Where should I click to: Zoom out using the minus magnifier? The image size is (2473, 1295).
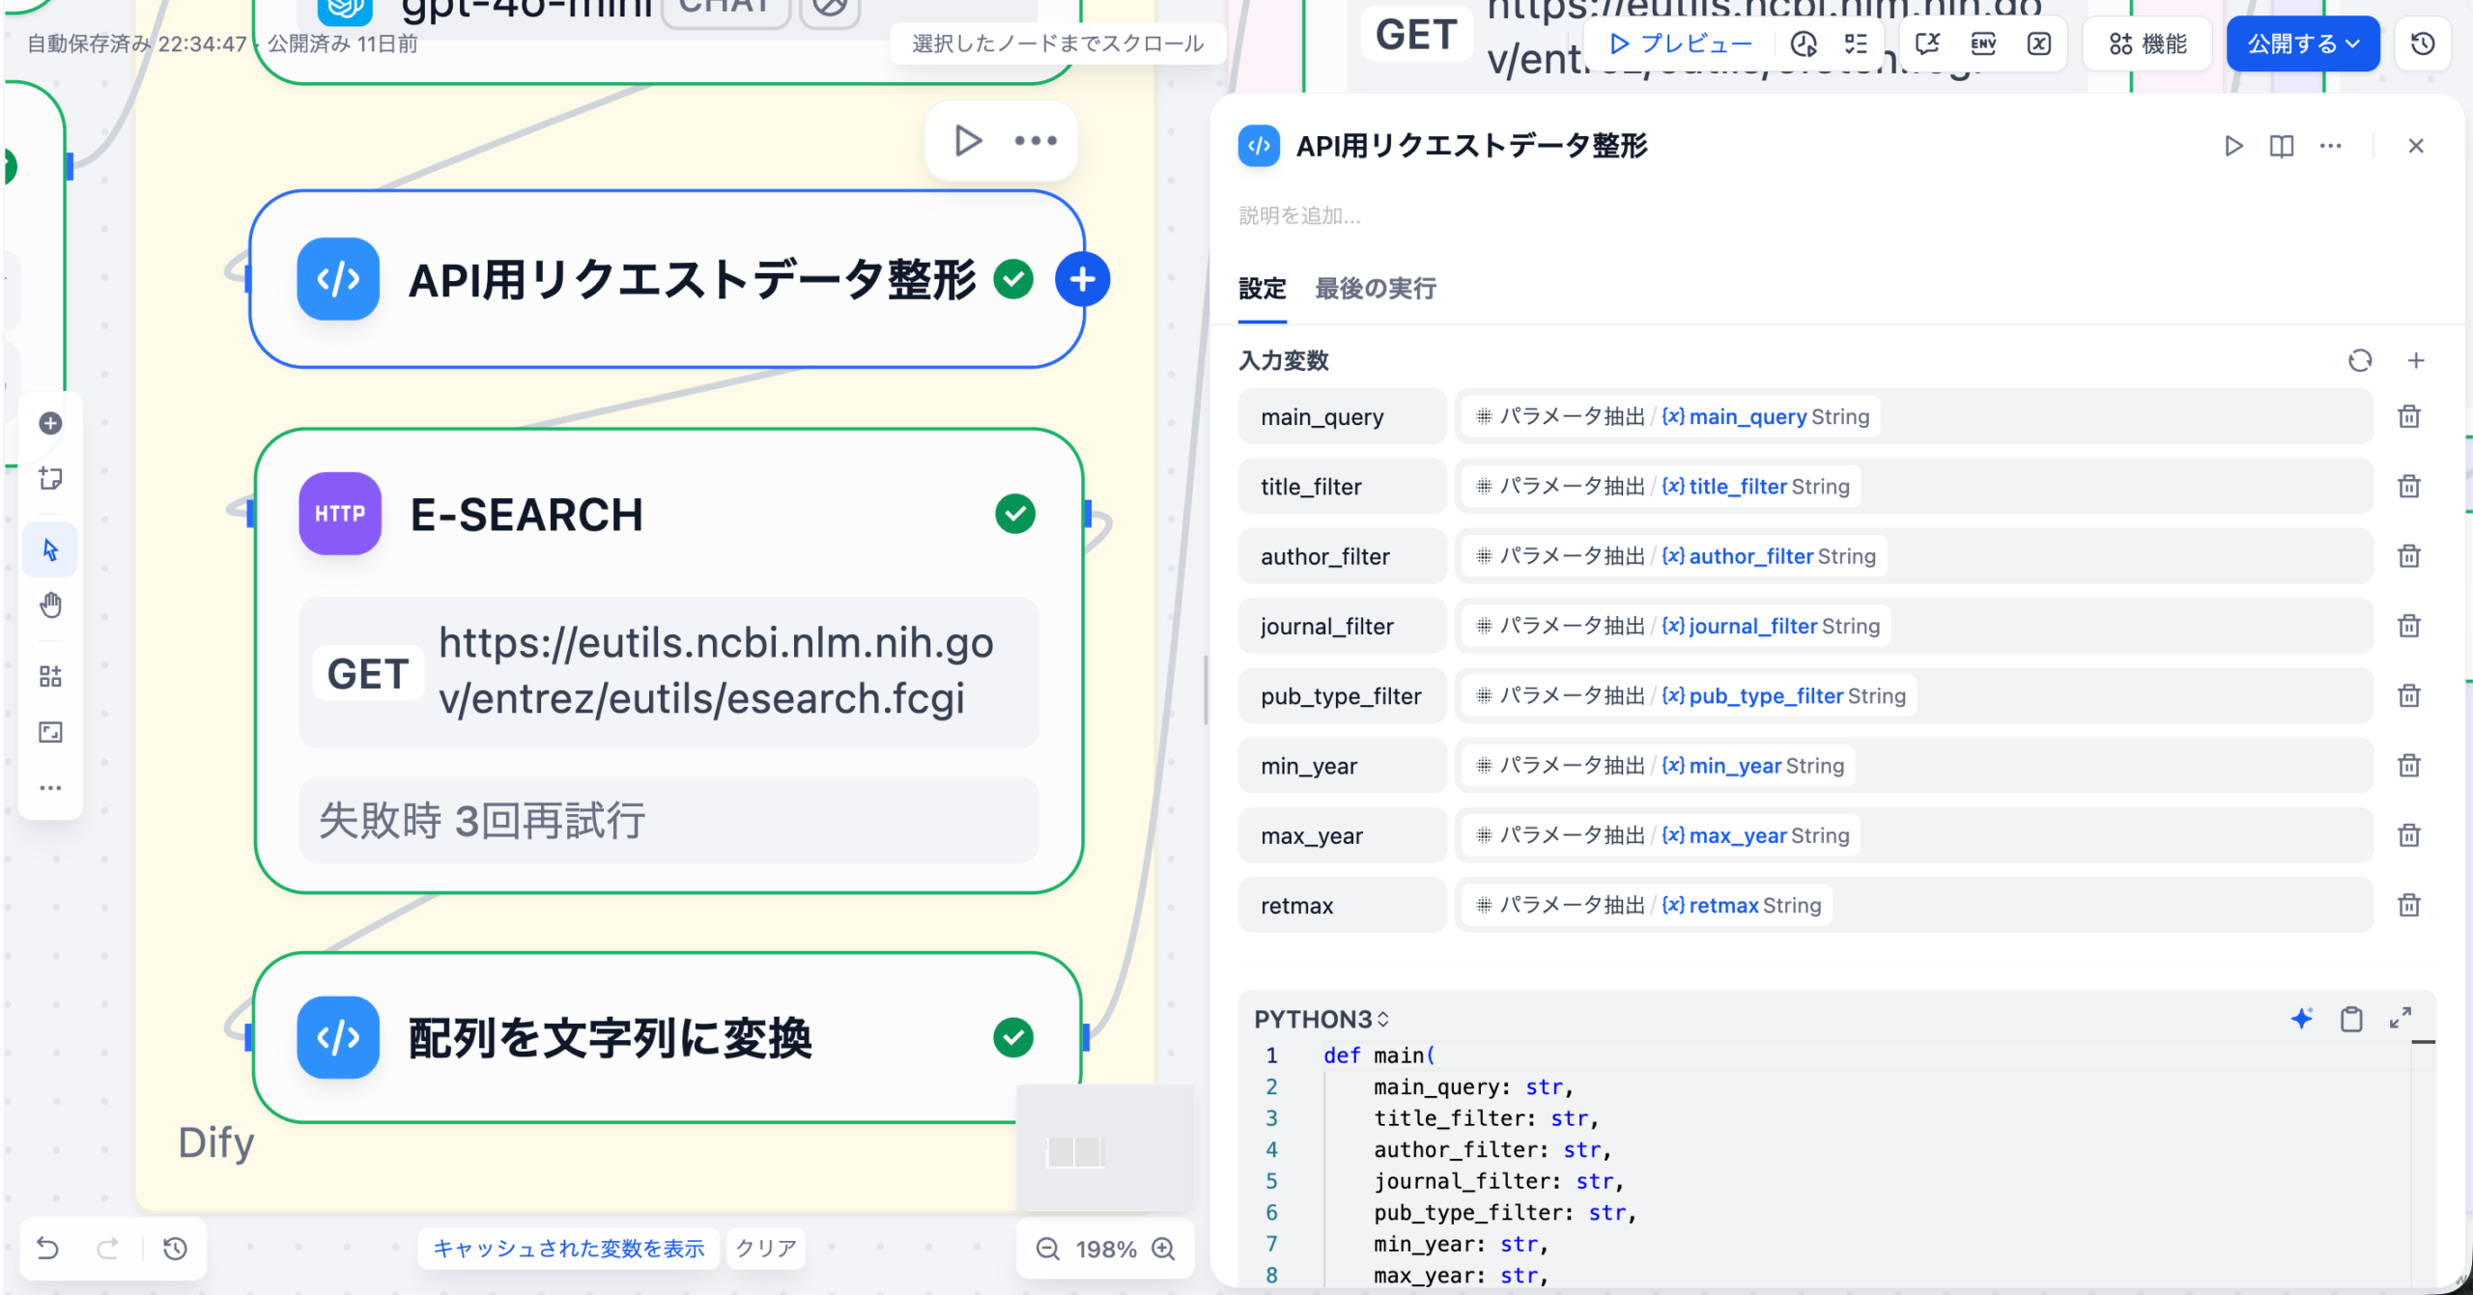click(1047, 1249)
